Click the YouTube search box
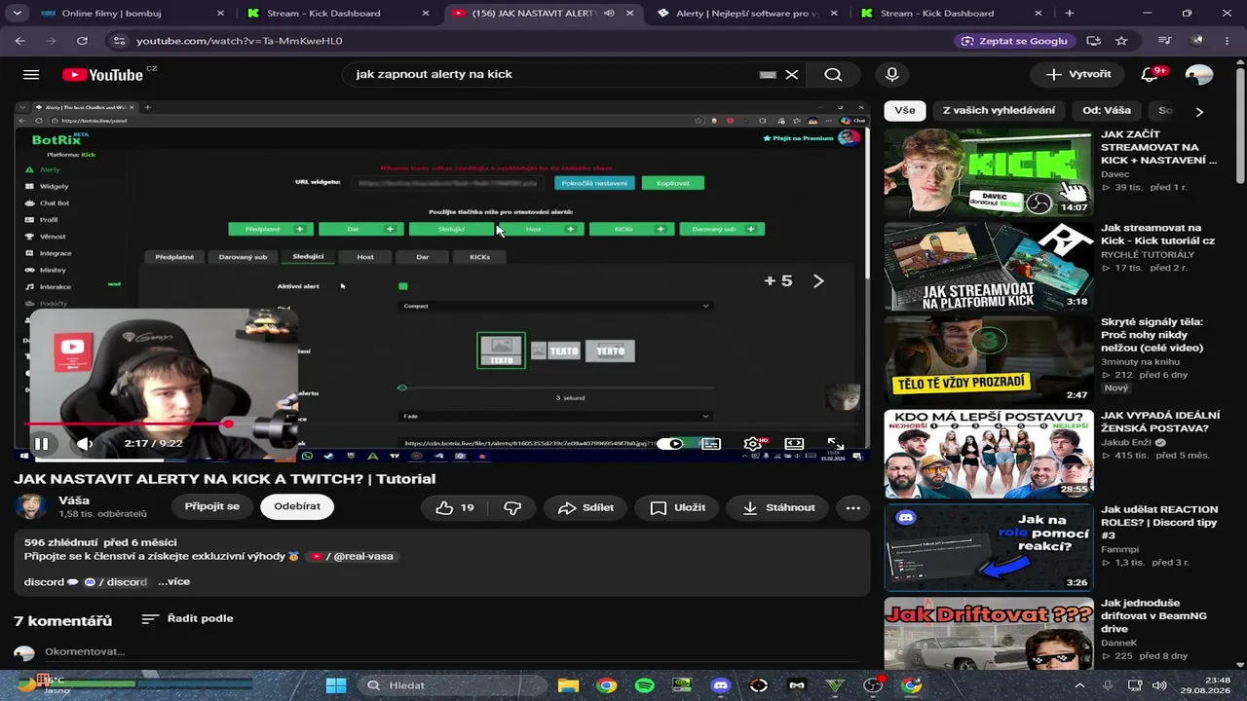The width and height of the screenshot is (1247, 701). point(555,75)
